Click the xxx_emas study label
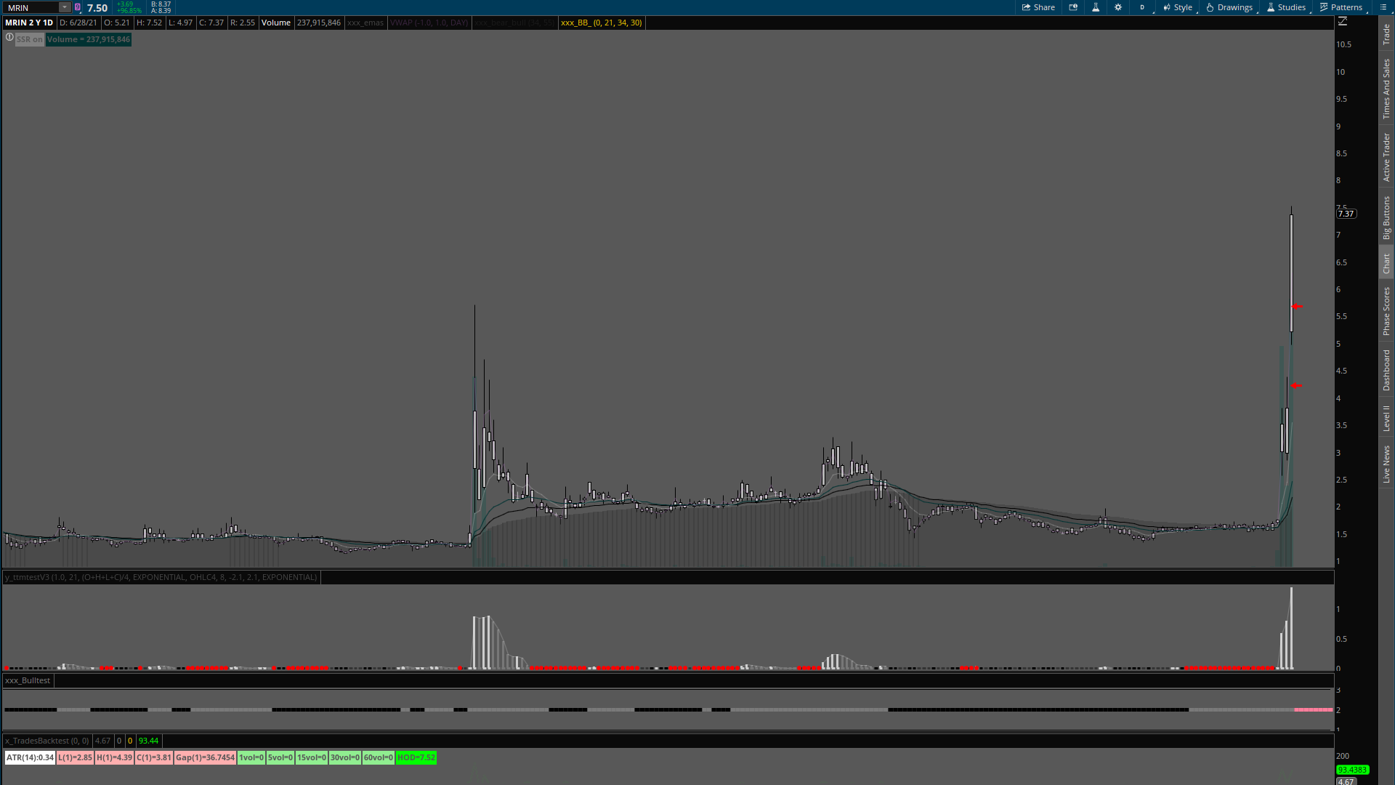The image size is (1395, 785). pos(365,23)
